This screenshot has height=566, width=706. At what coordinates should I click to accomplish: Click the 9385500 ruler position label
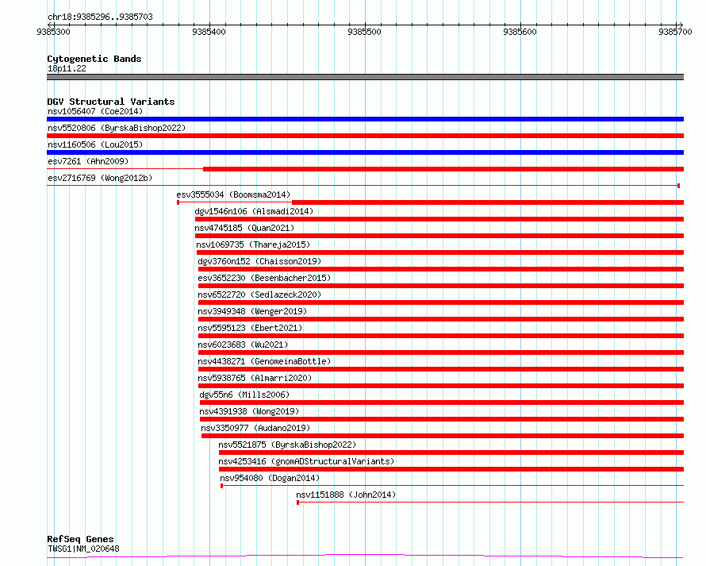tap(364, 32)
